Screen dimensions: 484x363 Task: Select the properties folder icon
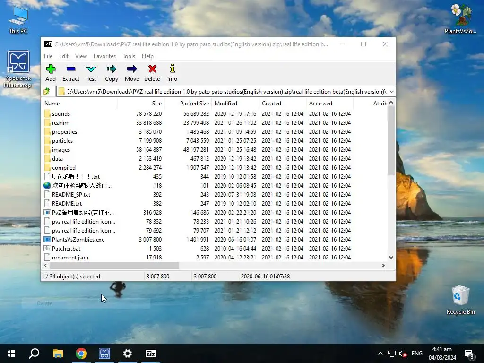[x=47, y=131]
